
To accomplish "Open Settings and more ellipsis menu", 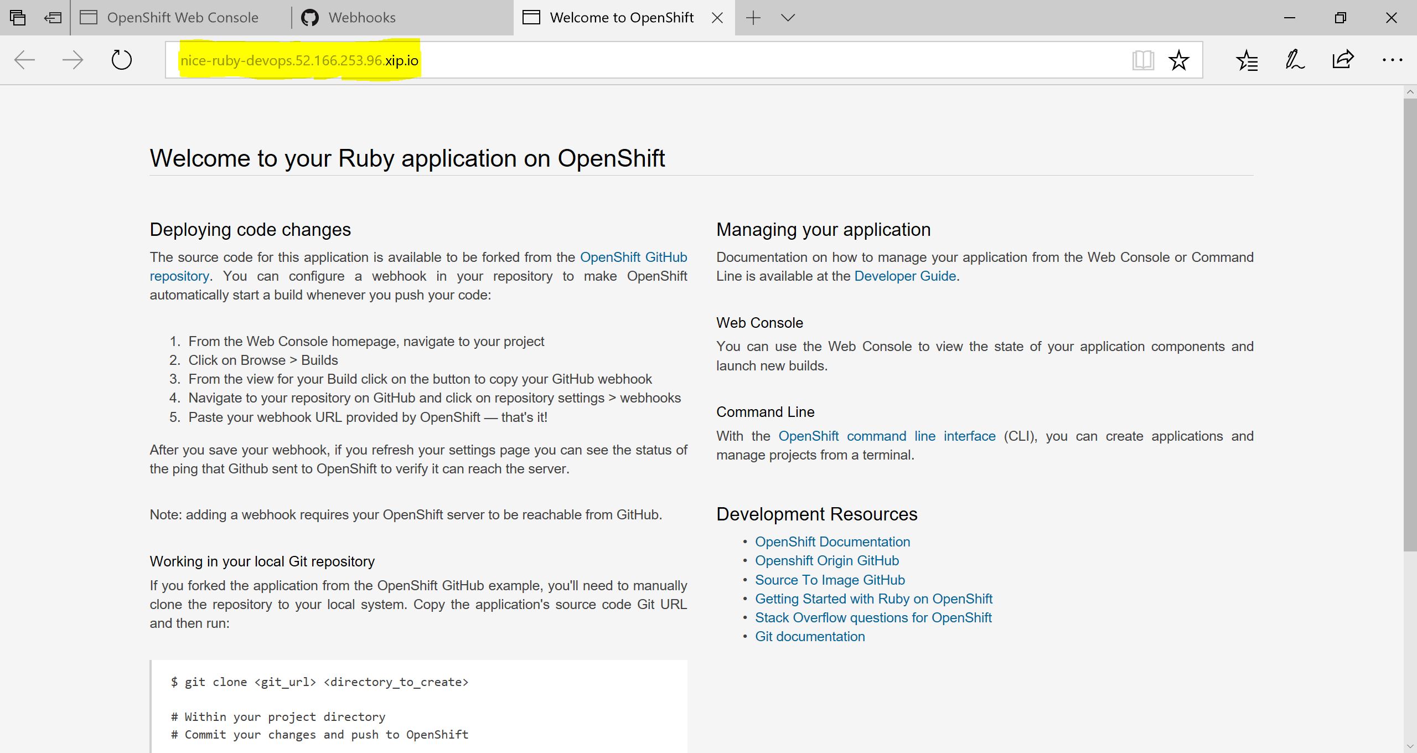I will [1392, 60].
